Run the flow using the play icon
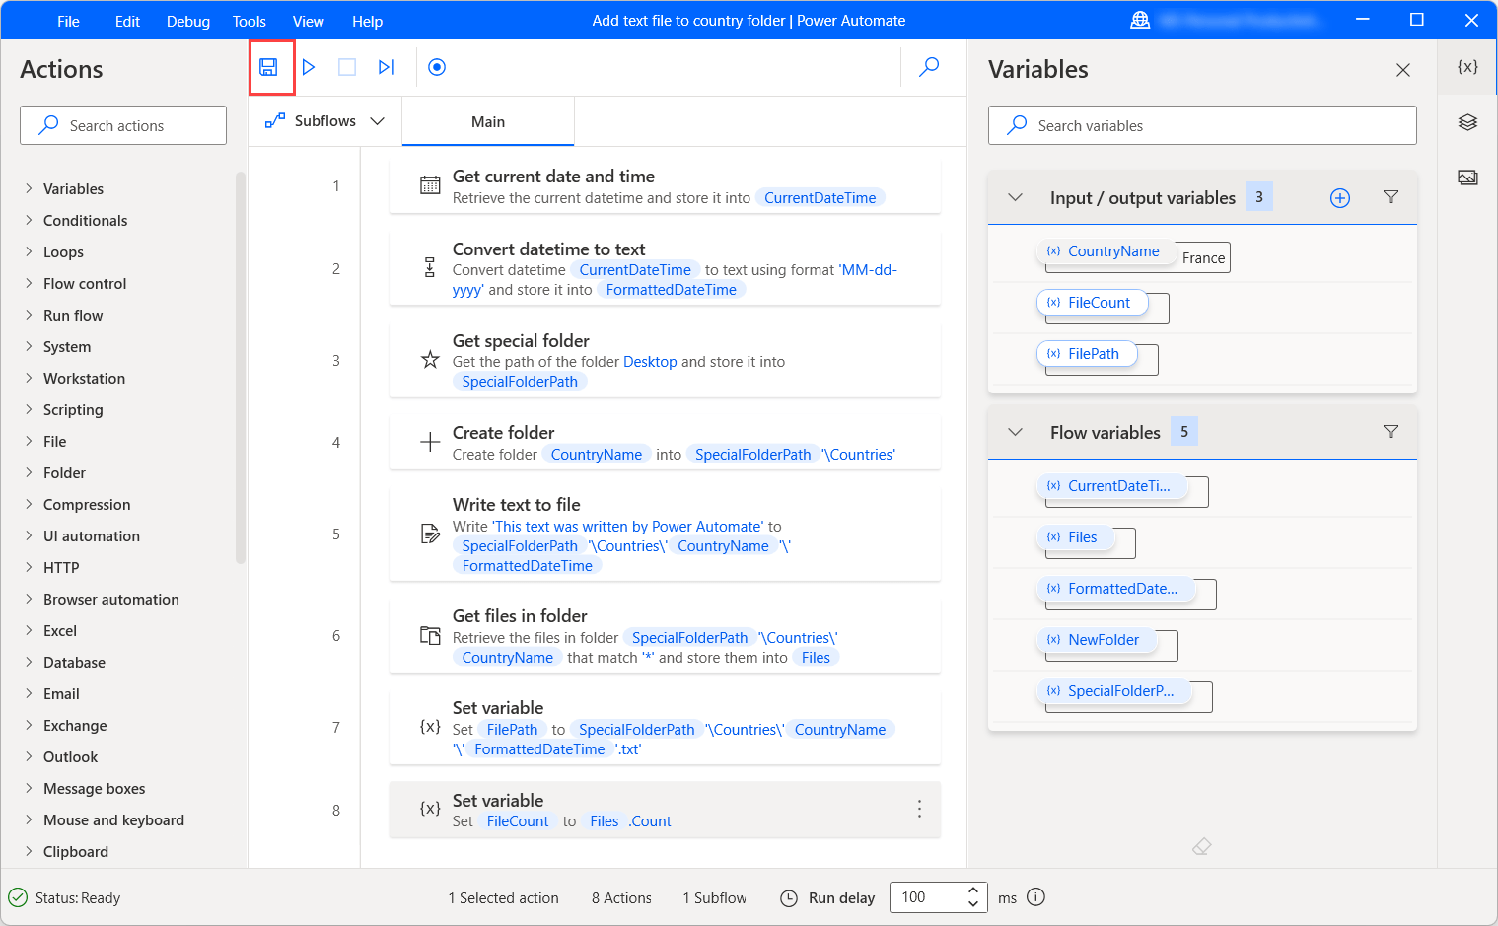Image resolution: width=1498 pixels, height=926 pixels. [309, 66]
